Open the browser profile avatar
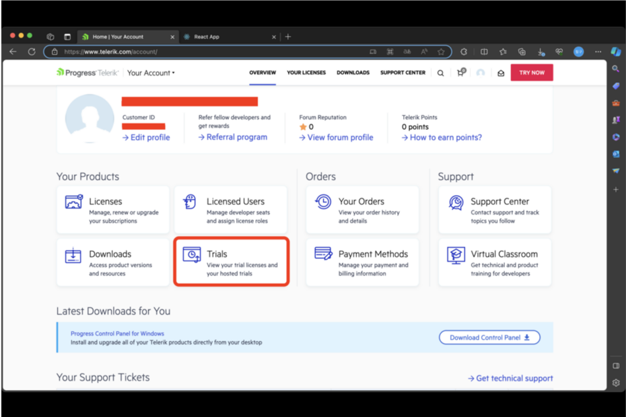 pos(578,52)
